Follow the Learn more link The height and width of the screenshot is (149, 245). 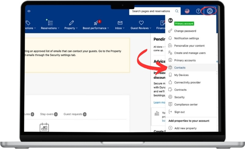159,102
